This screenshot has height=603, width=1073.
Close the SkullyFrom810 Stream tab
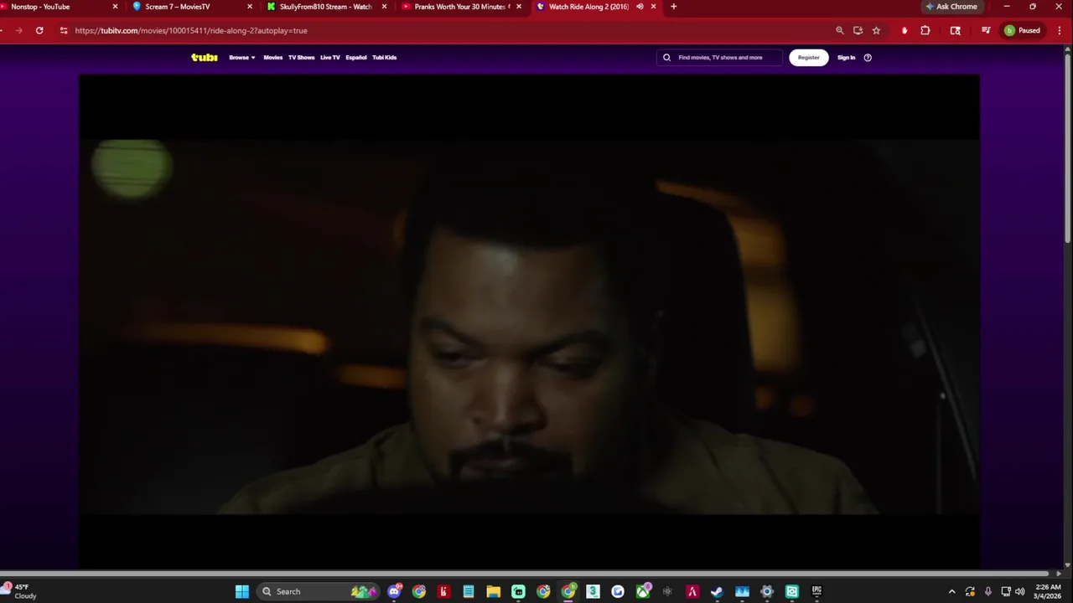[x=384, y=7]
